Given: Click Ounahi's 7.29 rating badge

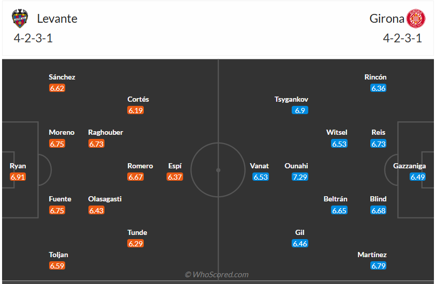Looking at the screenshot, I should point(300,177).
